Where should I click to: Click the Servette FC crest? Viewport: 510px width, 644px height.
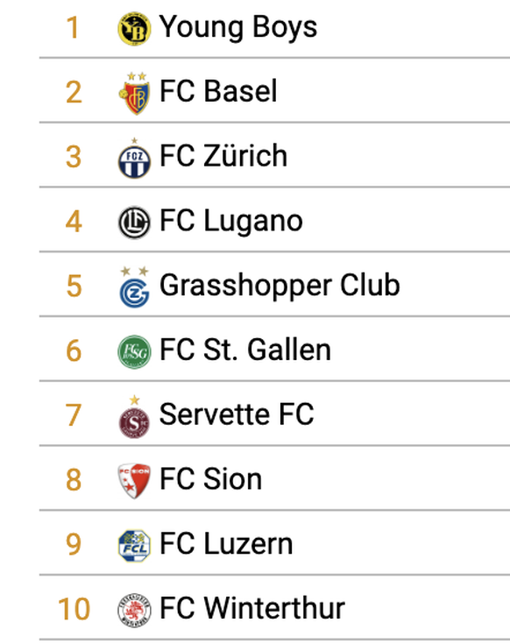click(x=134, y=416)
